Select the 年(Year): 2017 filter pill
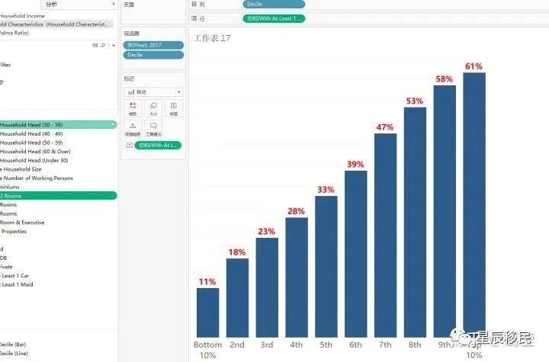 click(153, 45)
